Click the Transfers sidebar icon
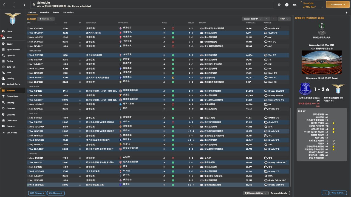This screenshot has width=351, height=197. pos(4,108)
